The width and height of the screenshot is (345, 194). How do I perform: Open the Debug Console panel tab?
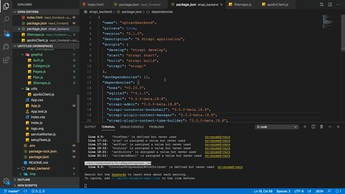pos(132,127)
